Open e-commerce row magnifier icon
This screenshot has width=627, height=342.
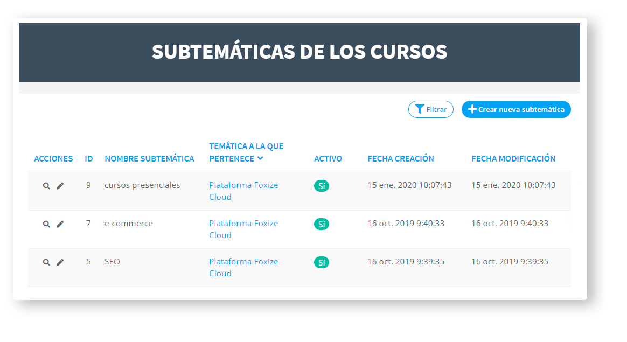pyautogui.click(x=46, y=224)
